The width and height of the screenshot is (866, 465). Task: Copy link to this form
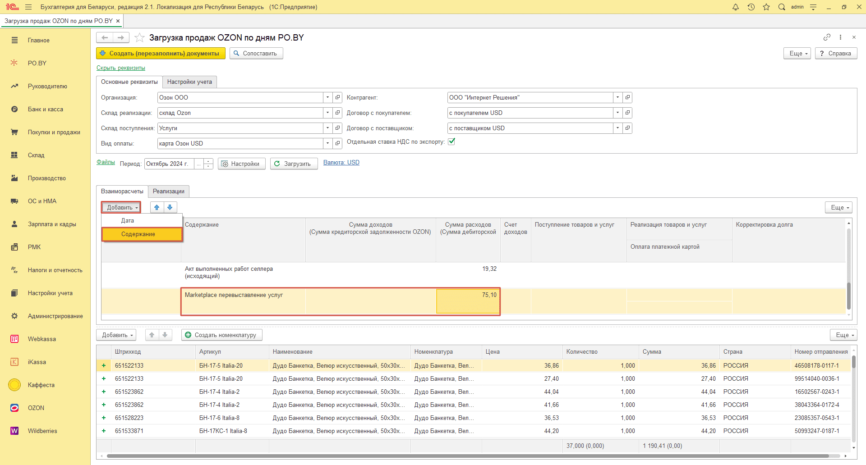point(827,37)
